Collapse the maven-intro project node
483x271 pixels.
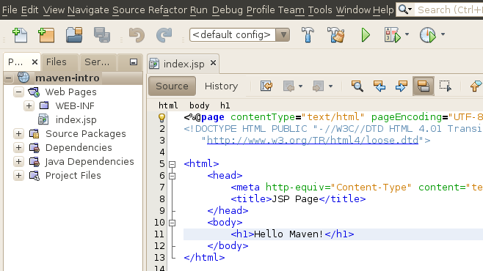(8, 78)
